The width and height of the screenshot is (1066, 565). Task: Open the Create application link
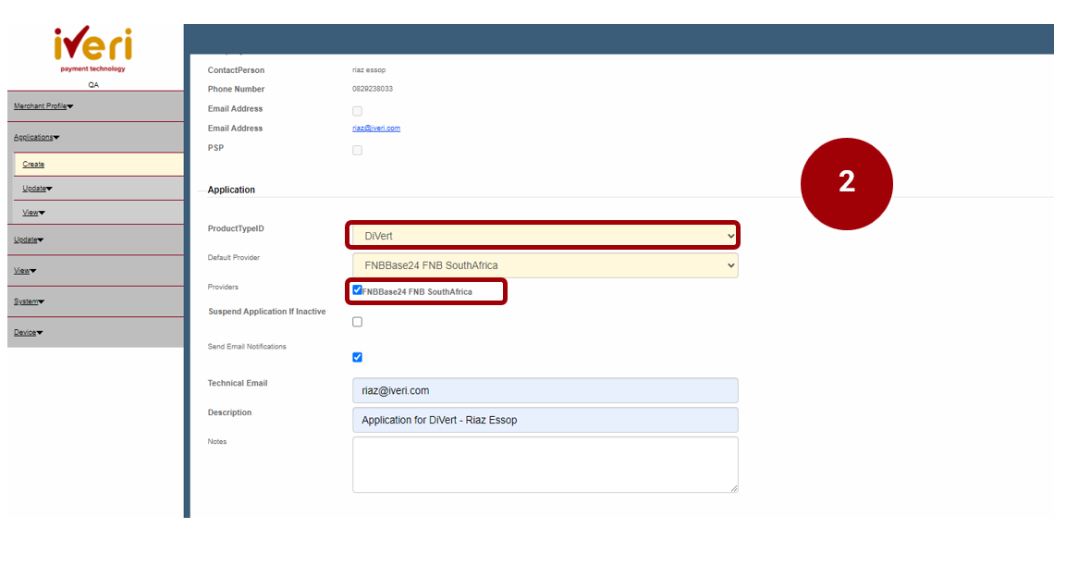[33, 165]
